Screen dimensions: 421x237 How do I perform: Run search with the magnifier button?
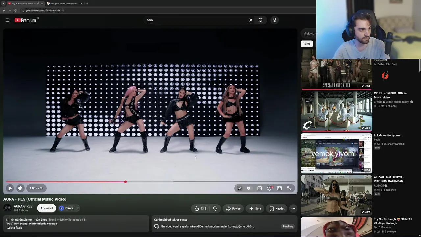click(x=260, y=20)
